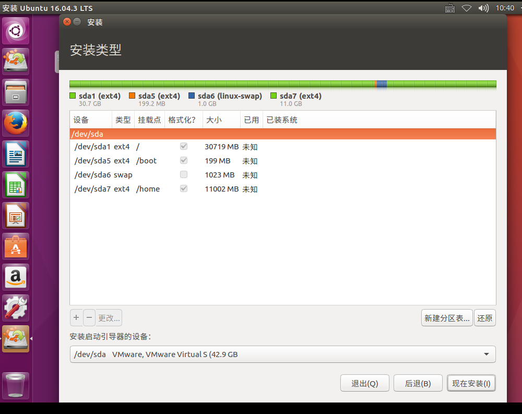Open LibreOffice Writer from launcher
Image resolution: width=522 pixels, height=414 pixels.
16,154
